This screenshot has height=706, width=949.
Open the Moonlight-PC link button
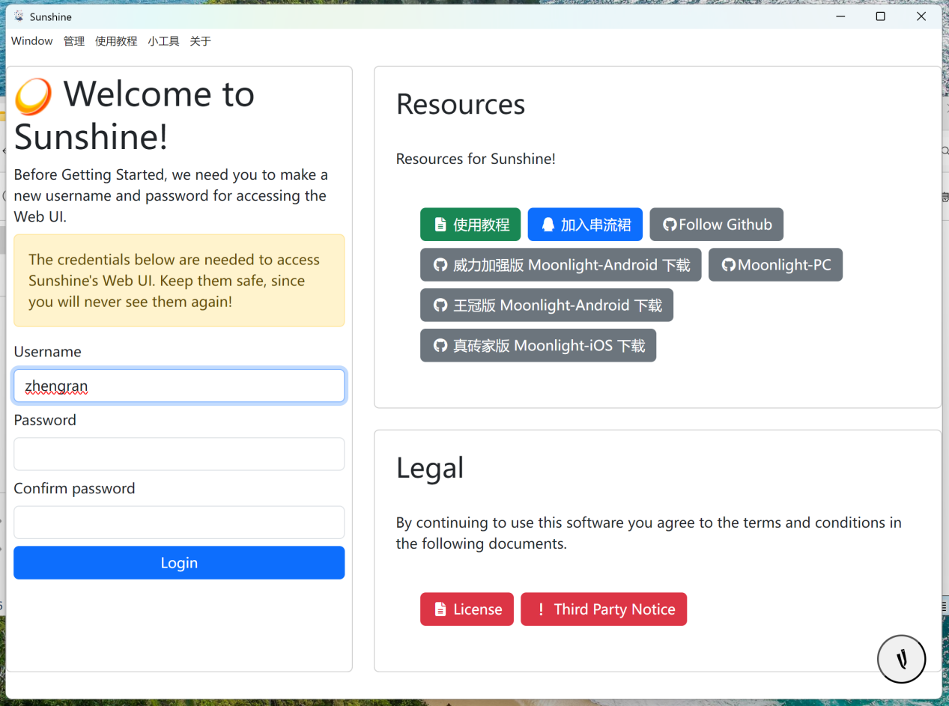coord(775,265)
